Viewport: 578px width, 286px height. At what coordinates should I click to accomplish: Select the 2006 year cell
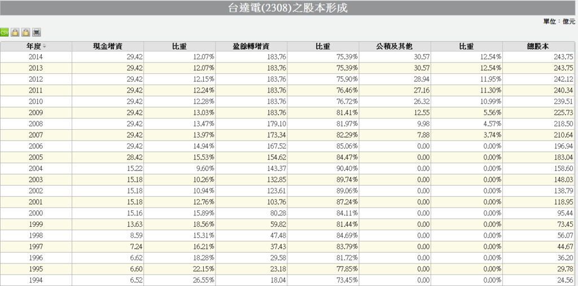coord(36,146)
